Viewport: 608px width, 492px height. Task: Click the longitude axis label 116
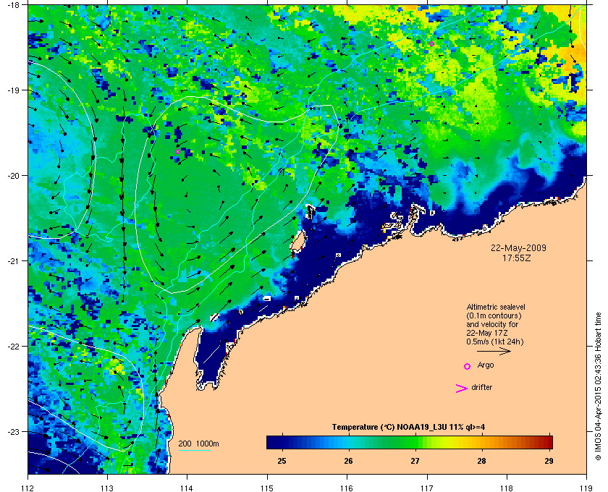click(x=347, y=488)
